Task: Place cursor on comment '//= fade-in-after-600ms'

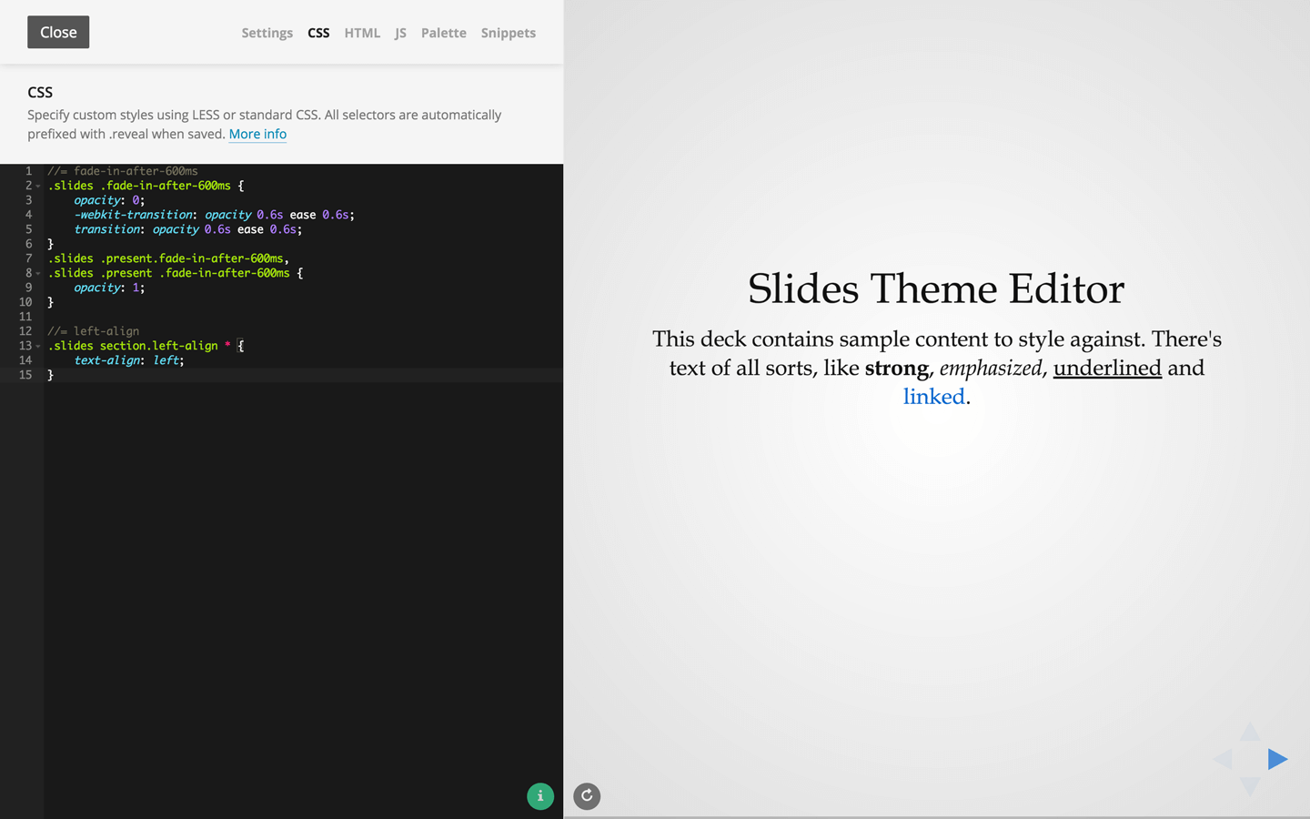Action: click(123, 171)
